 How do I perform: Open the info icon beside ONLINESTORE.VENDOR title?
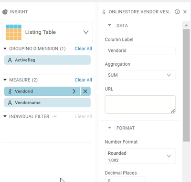click(177, 12)
